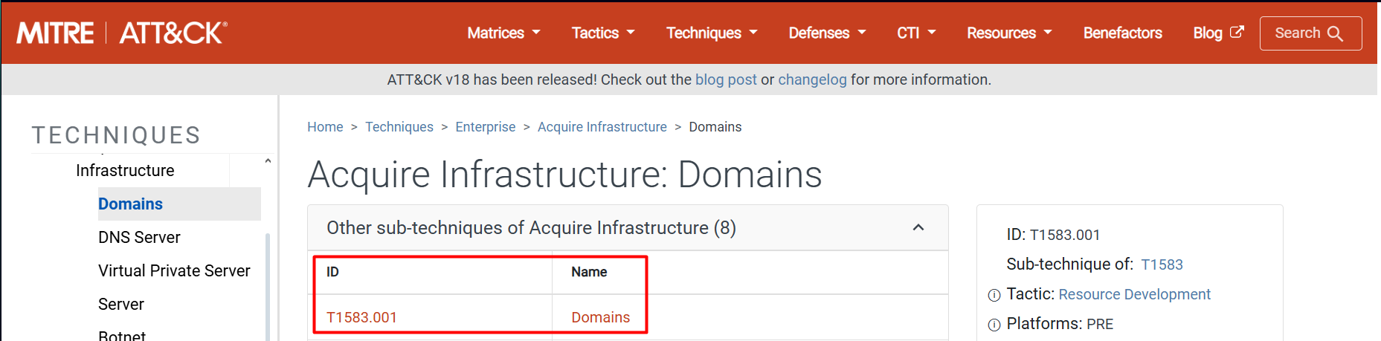Click the Search button

1310,33
